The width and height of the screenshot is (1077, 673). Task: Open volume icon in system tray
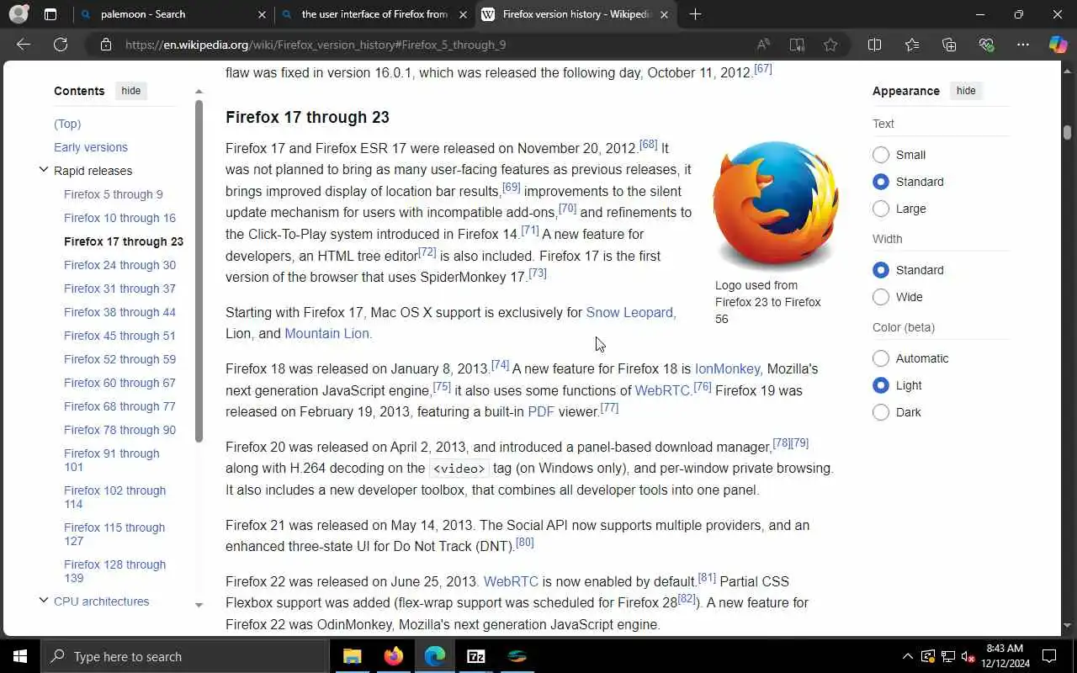pos(968,656)
